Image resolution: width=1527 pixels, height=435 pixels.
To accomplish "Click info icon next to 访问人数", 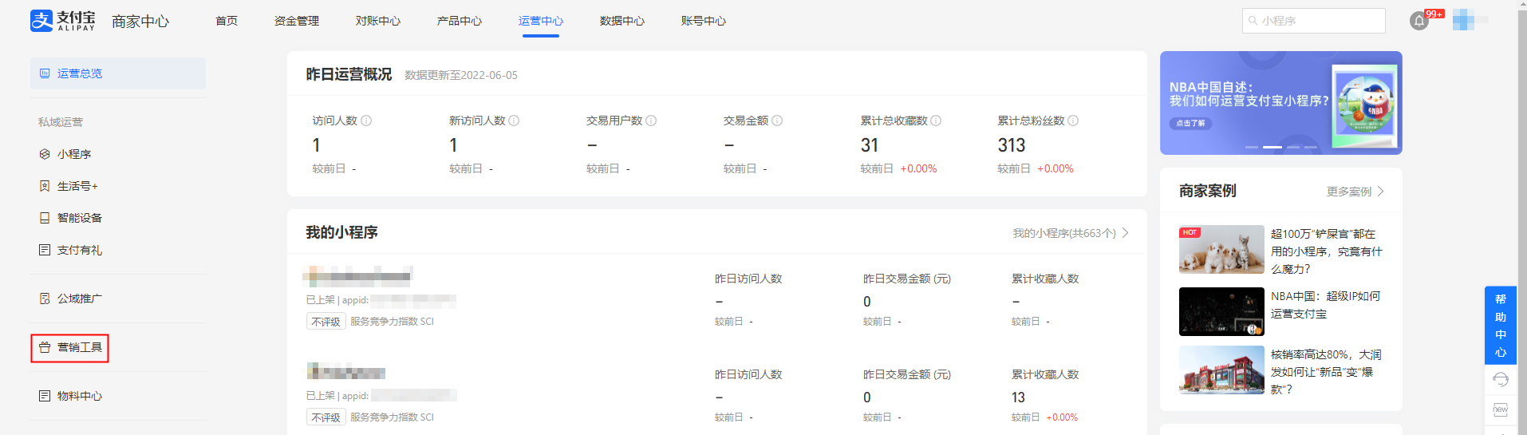I will pos(366,121).
